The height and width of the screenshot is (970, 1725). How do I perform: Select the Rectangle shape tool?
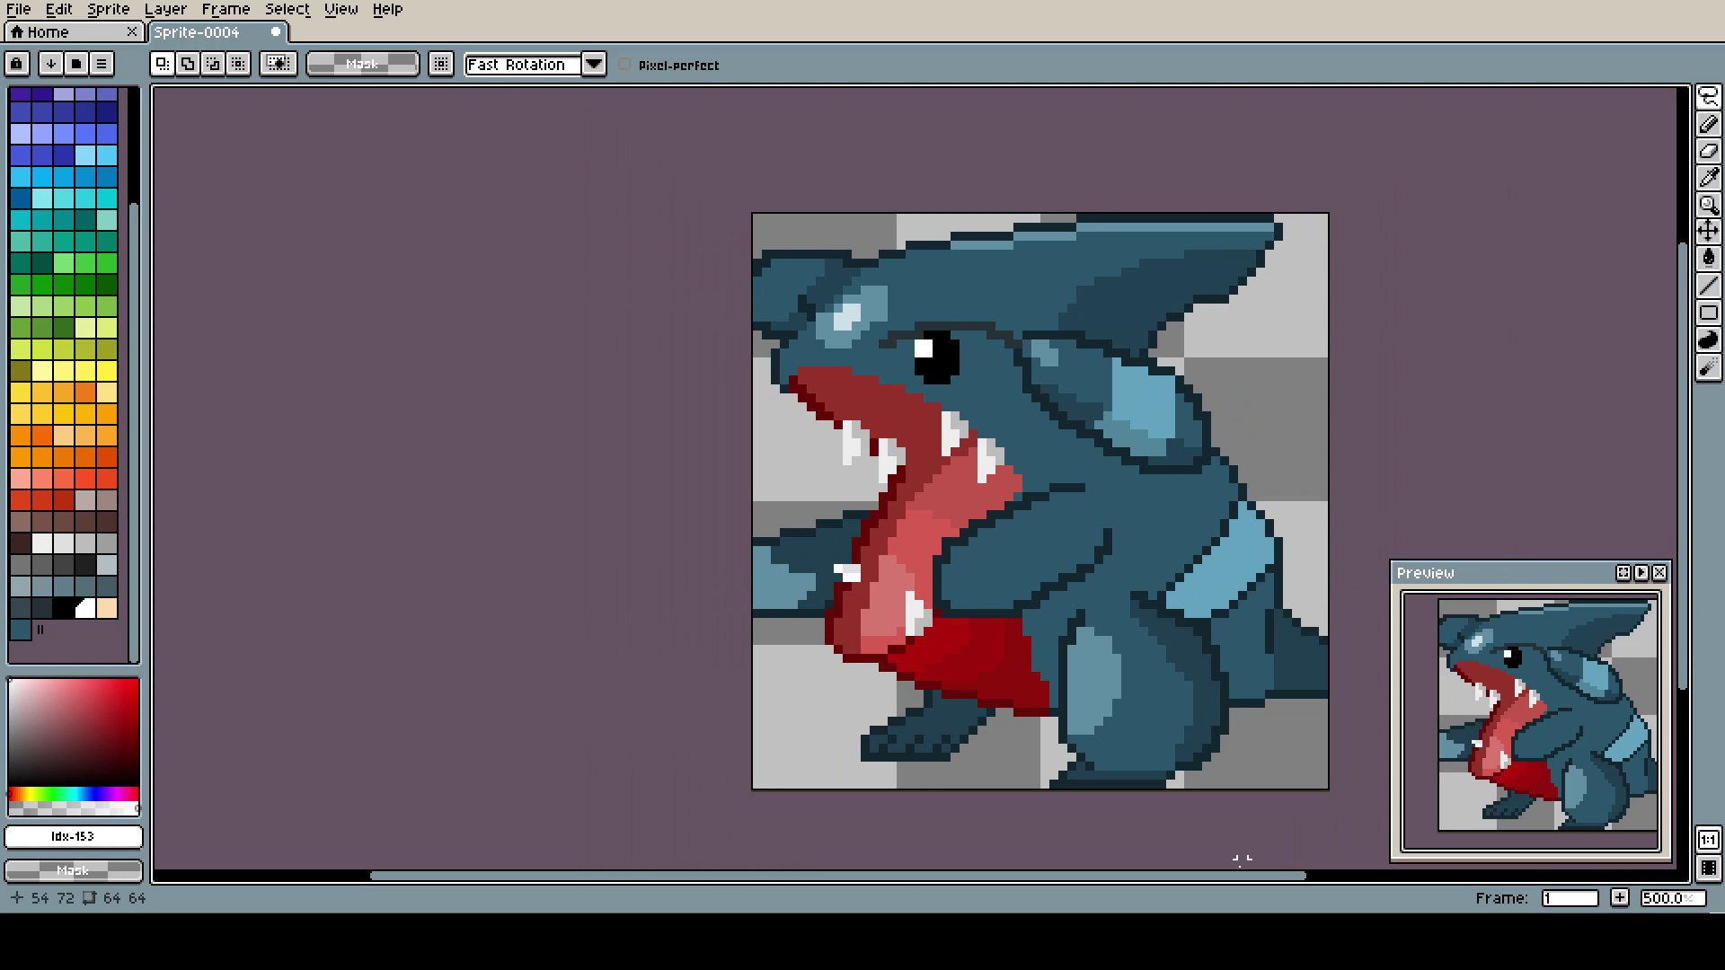point(1708,313)
